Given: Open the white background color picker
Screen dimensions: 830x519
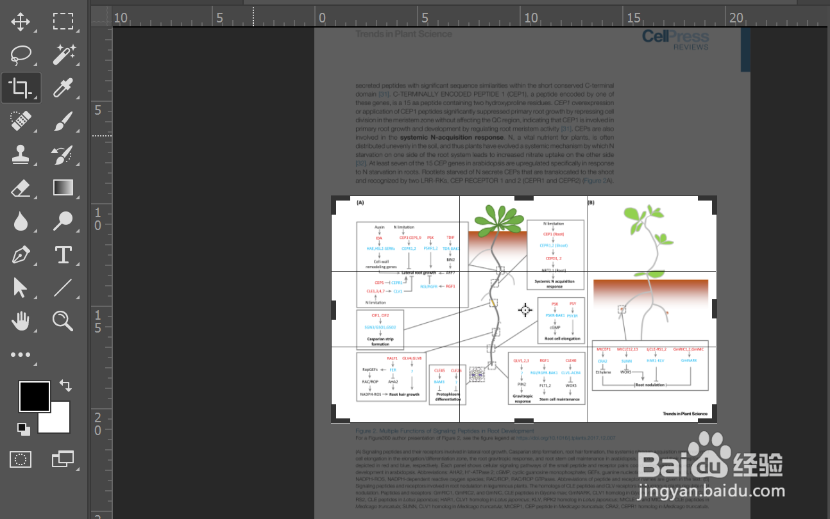Looking at the screenshot, I should 58,422.
